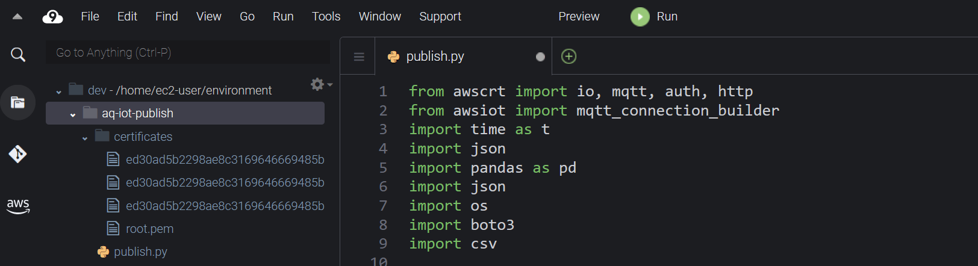Open the Tools menu
The image size is (978, 266).
point(326,17)
